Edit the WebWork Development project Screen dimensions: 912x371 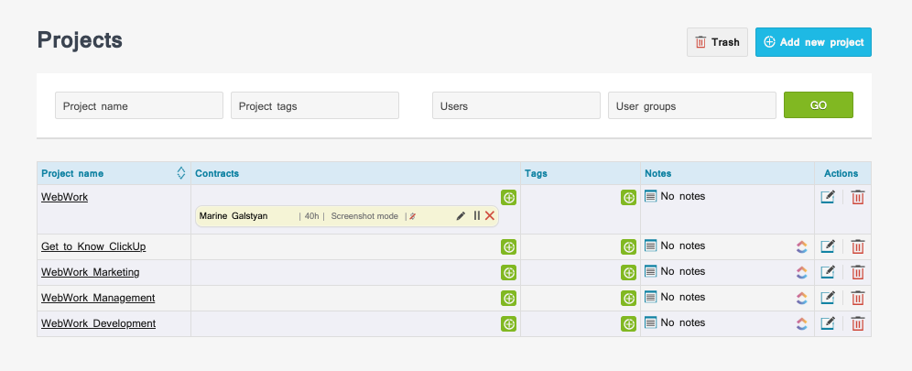(x=828, y=323)
